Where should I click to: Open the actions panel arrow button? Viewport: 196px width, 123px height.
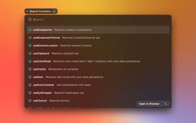tap(166, 104)
